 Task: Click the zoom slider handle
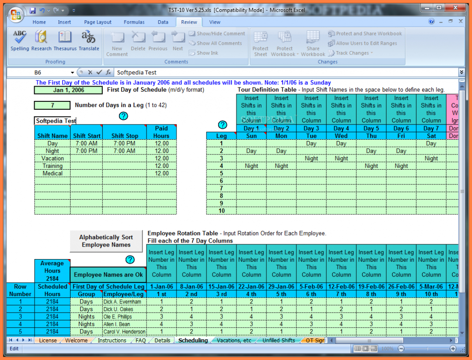427,349
